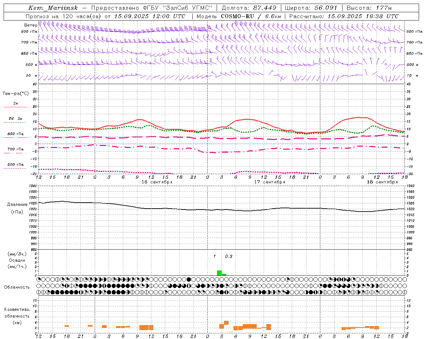Click the Облачность cloudiness row label
The width and height of the screenshot is (424, 339).
click(17, 287)
